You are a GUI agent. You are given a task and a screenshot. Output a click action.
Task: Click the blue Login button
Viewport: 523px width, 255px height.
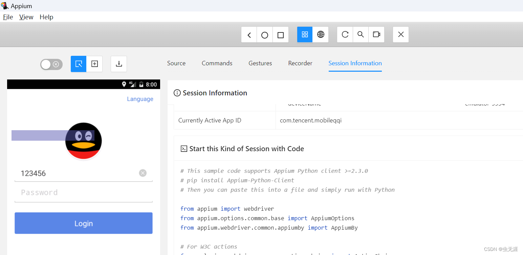point(84,223)
